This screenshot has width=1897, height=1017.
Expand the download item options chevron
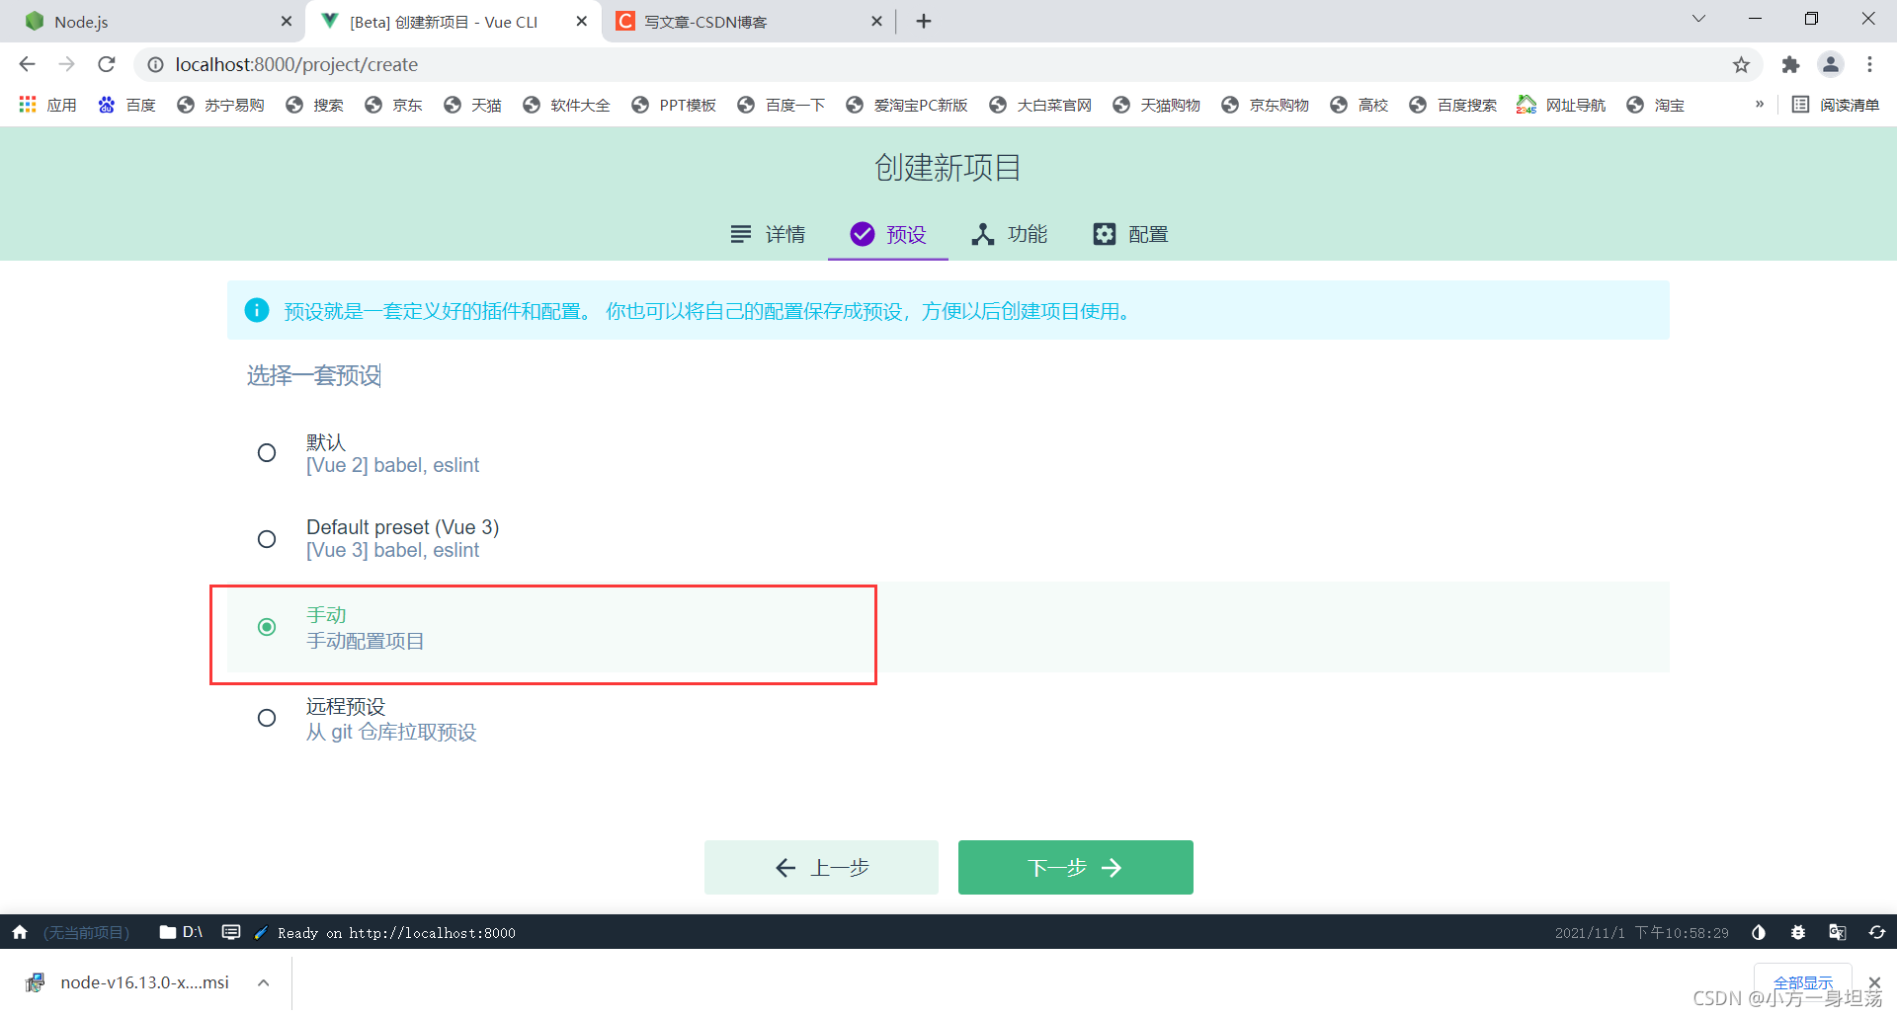coord(264,982)
